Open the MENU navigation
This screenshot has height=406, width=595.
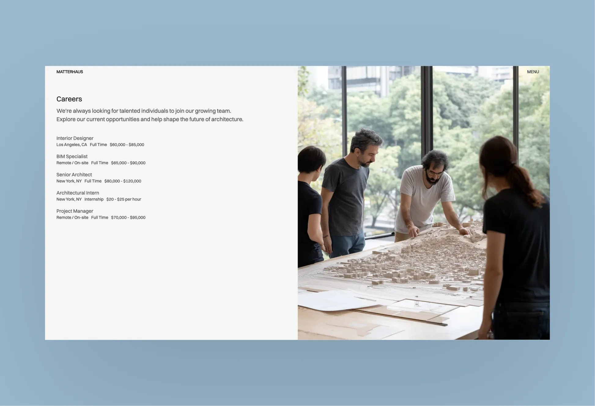(533, 72)
